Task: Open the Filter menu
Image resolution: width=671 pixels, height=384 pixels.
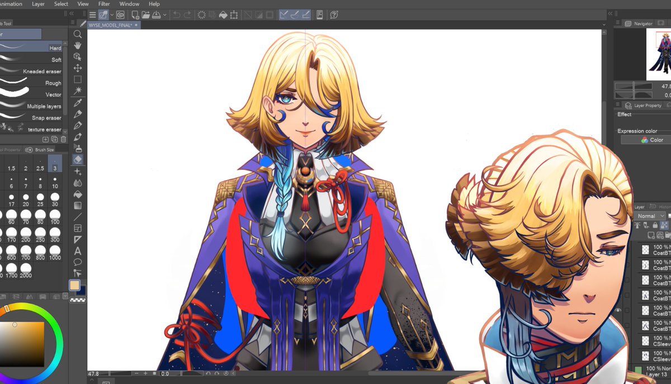Action: 104,4
